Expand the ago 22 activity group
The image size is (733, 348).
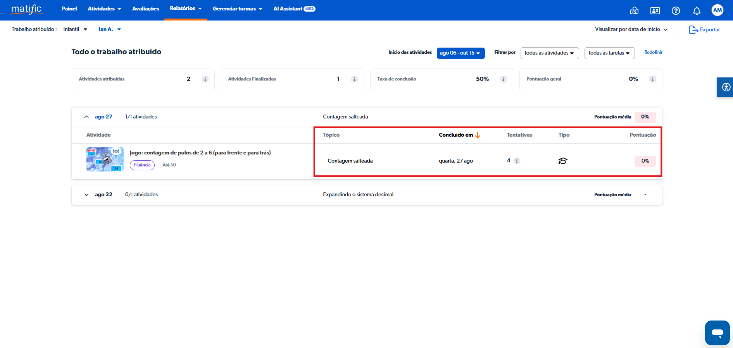click(86, 195)
